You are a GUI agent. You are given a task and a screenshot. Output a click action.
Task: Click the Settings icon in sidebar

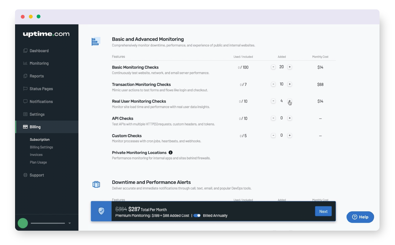25,114
